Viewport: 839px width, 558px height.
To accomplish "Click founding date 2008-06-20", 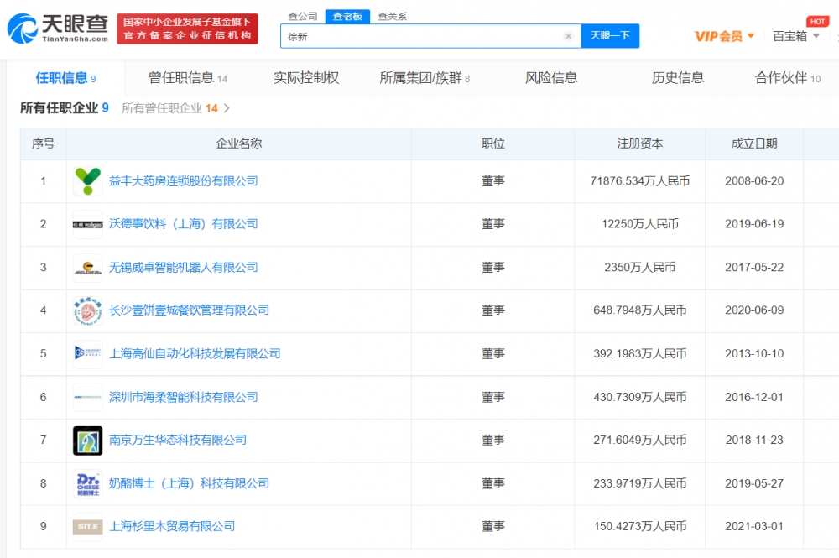I will pos(754,181).
